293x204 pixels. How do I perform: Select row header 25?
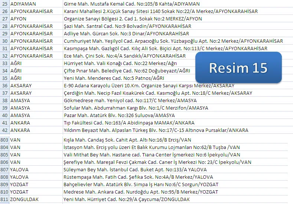coord(5,4)
